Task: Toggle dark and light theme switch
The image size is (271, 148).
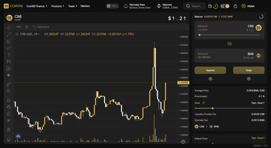Action: tap(225, 6)
